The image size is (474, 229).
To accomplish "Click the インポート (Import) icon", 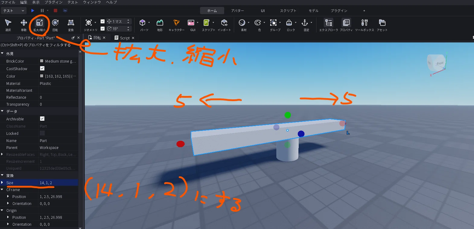I will (224, 25).
